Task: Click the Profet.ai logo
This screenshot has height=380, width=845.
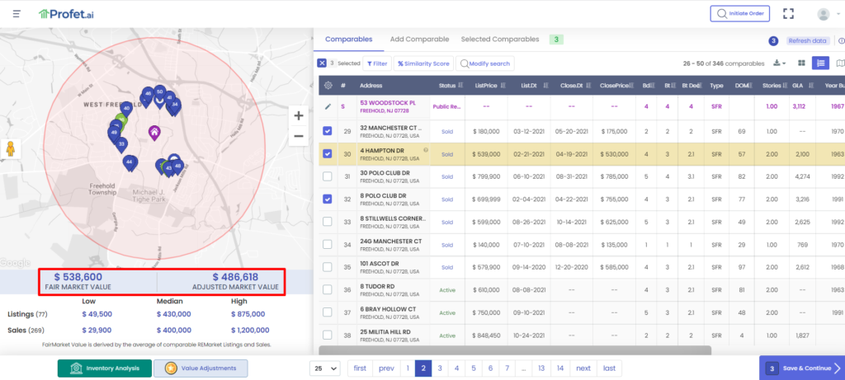Action: (x=66, y=13)
